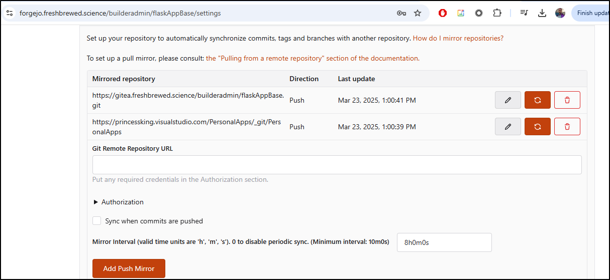The image size is (610, 280).
Task: Open the Chrome profile avatar
Action: click(x=560, y=13)
